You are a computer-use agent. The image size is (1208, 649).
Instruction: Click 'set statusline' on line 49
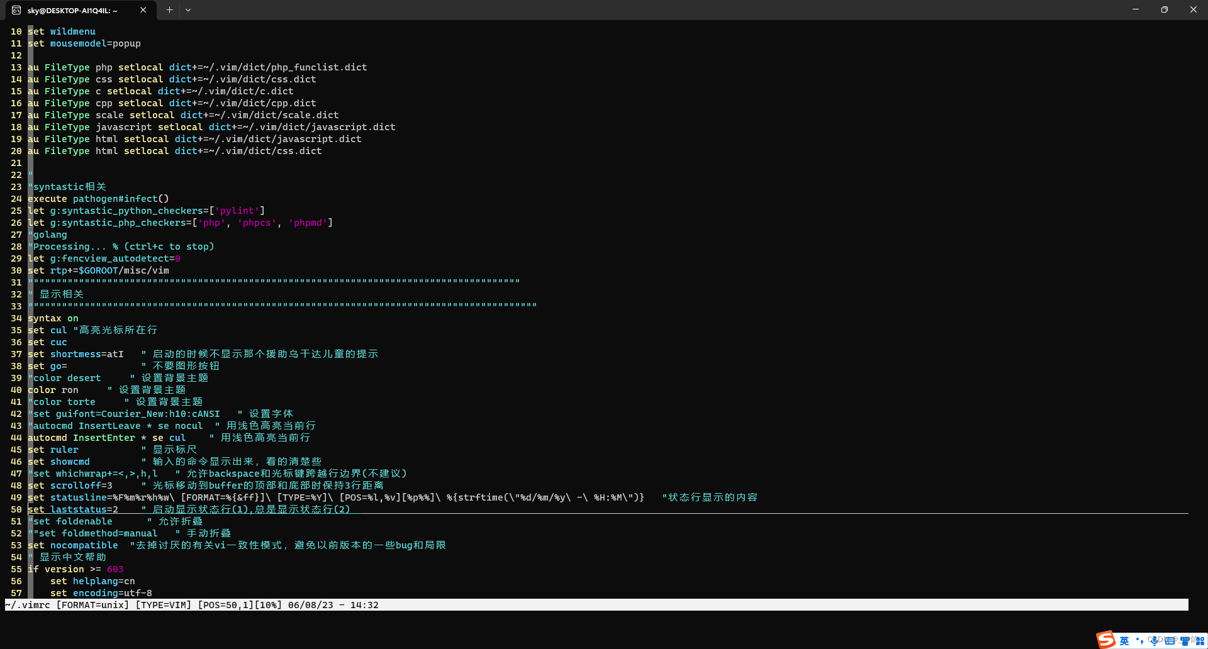coord(67,497)
